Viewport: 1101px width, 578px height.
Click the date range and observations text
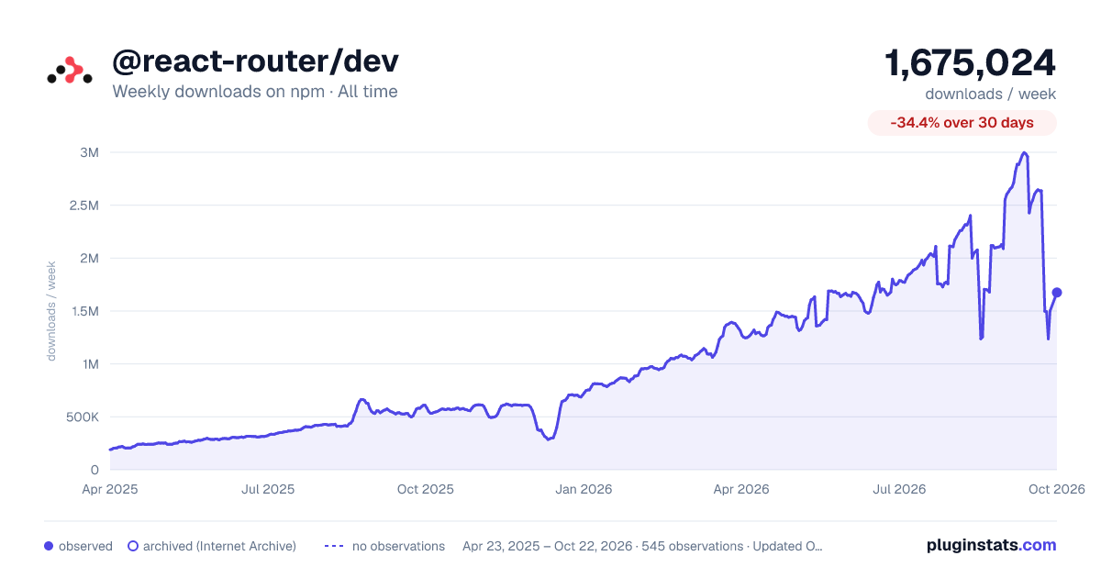pos(642,546)
